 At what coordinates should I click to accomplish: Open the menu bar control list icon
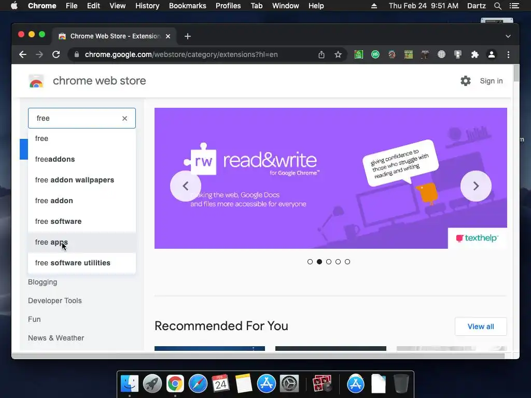tap(514, 6)
